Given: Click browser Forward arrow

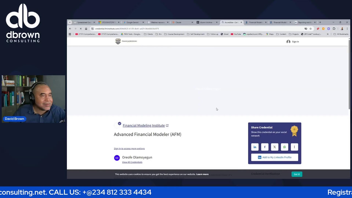Looking at the screenshot, I should [75, 29].
